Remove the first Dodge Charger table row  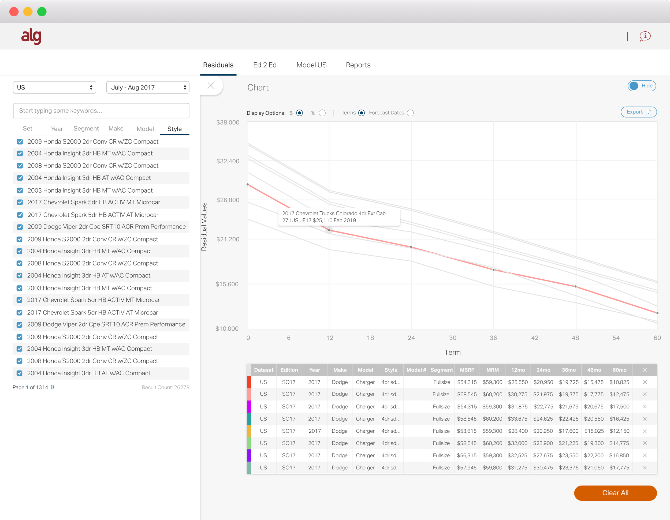(645, 382)
